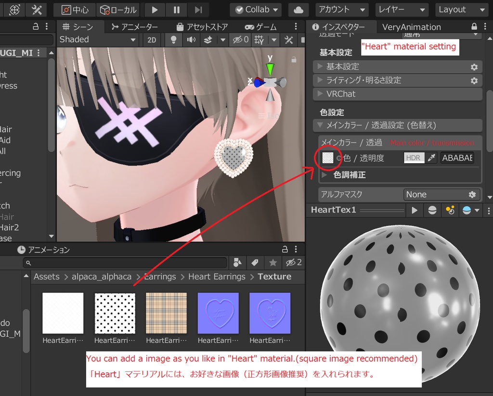Lock the hierarchy panel
Viewport: 493px width, 396px height.
pyautogui.click(x=36, y=26)
